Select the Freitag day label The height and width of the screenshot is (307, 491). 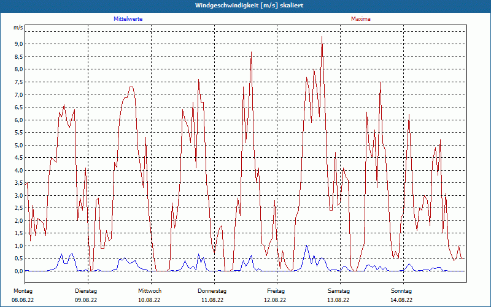[276, 291]
